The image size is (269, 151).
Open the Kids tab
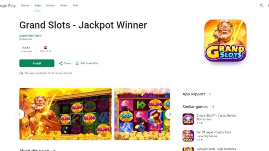click(x=76, y=6)
